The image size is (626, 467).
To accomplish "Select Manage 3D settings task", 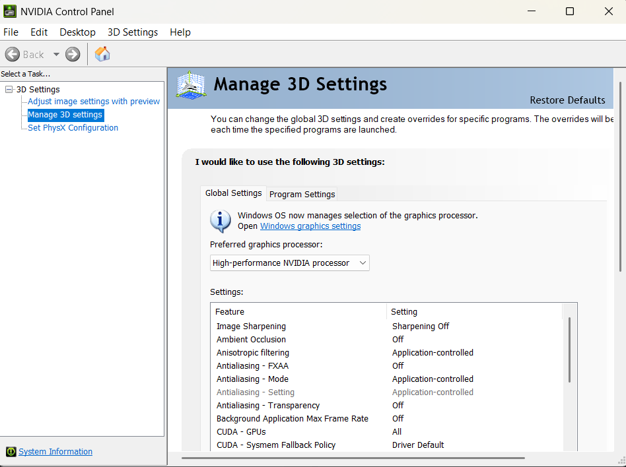I will pyautogui.click(x=65, y=115).
